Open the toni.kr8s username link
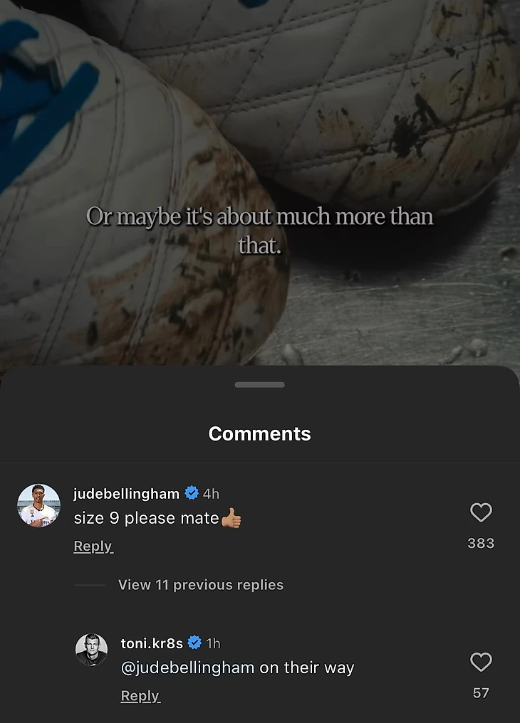 152,643
